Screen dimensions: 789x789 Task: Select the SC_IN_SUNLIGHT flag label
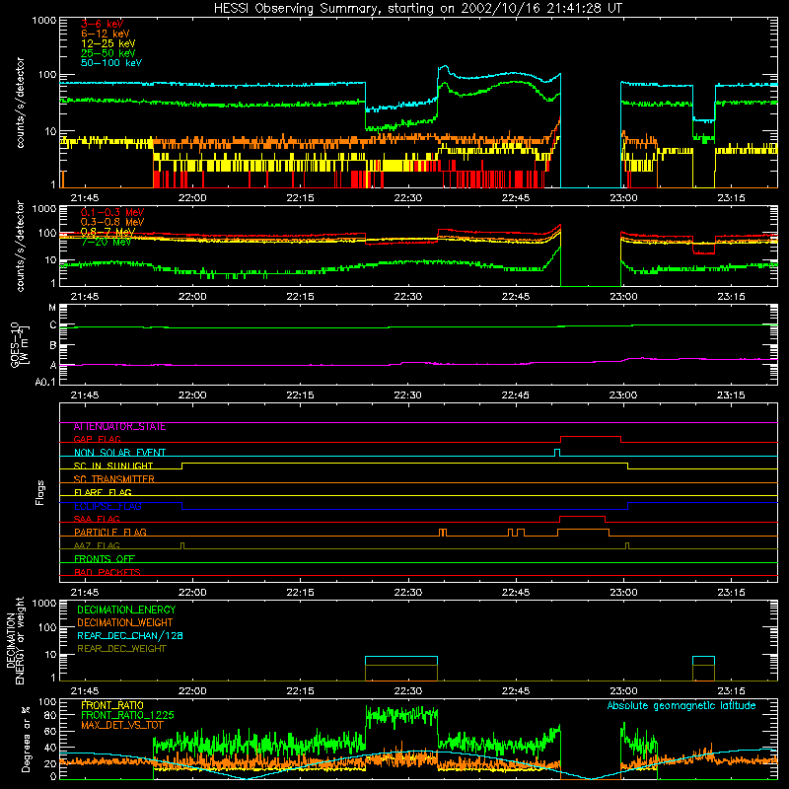tap(113, 466)
